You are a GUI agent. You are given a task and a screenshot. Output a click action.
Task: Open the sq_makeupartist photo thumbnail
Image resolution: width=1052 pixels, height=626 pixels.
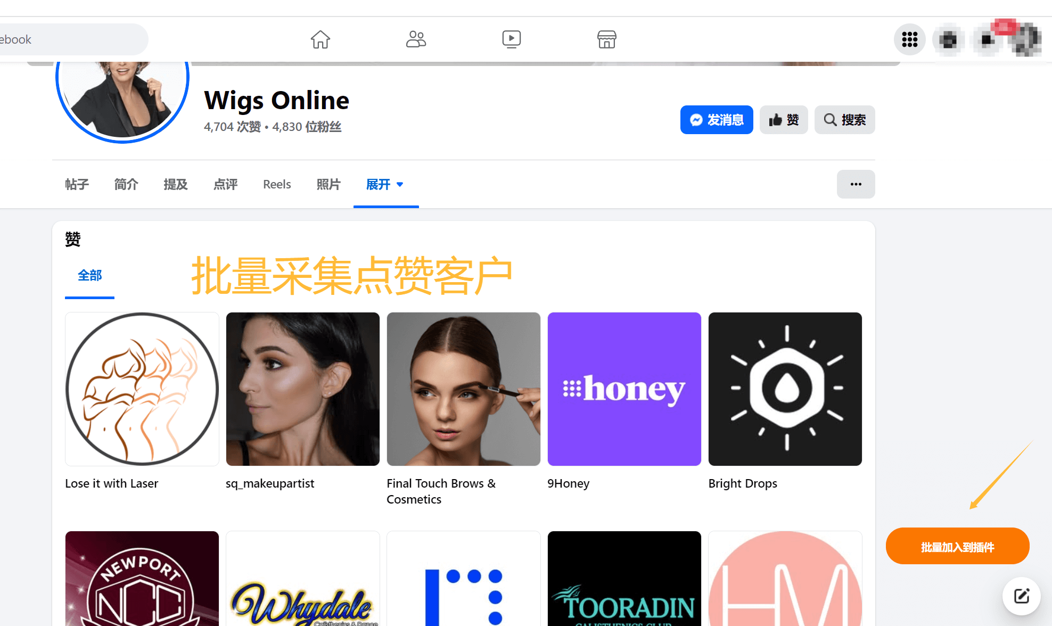303,389
